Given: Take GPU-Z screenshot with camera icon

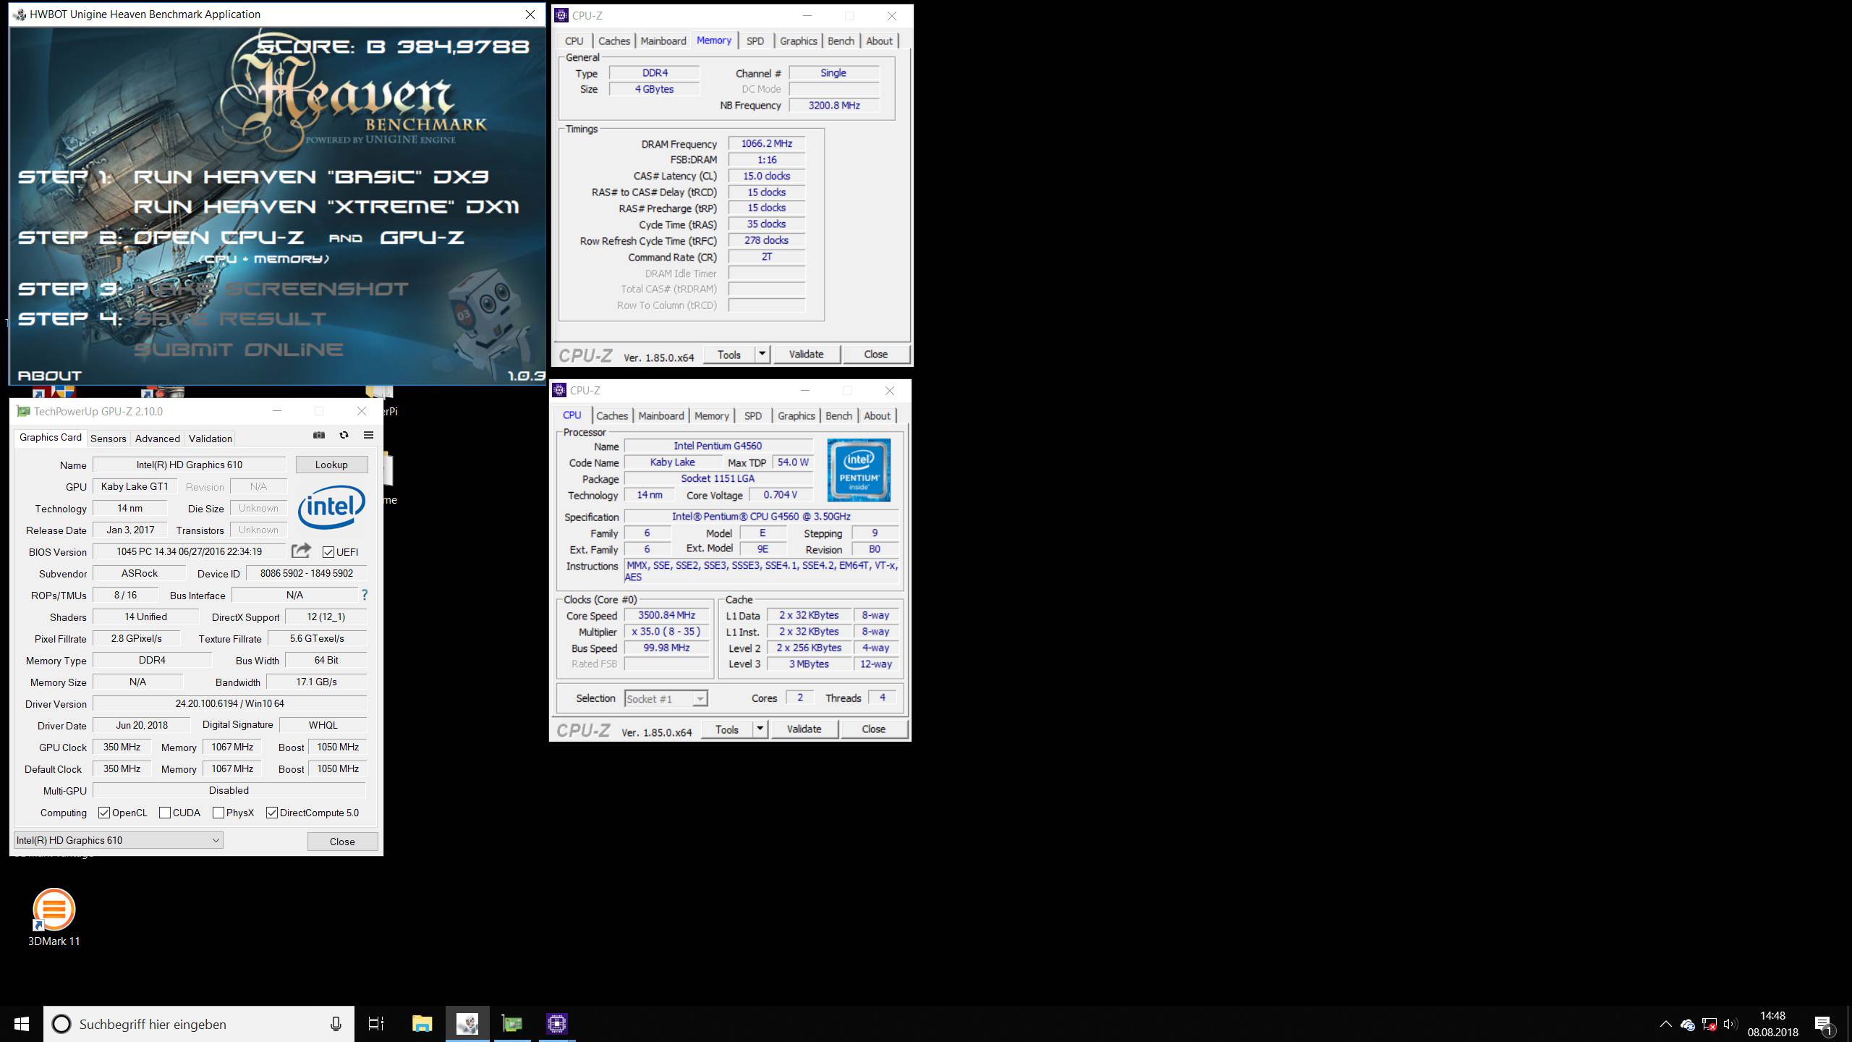Looking at the screenshot, I should click(319, 435).
